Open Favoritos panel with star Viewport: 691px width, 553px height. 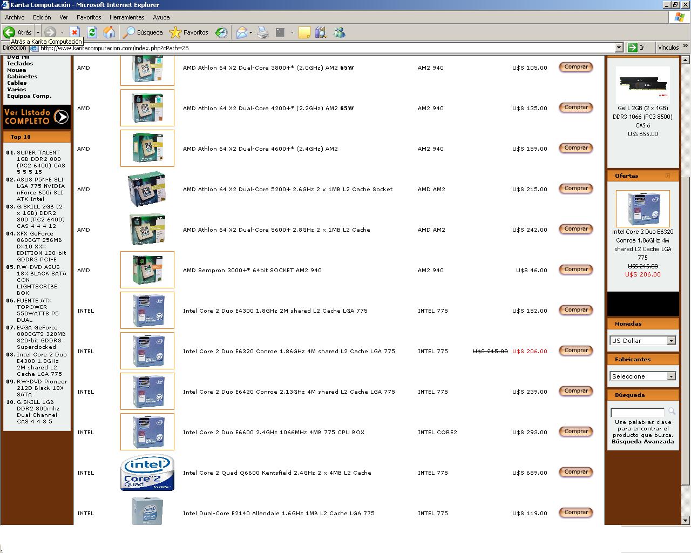pyautogui.click(x=189, y=32)
